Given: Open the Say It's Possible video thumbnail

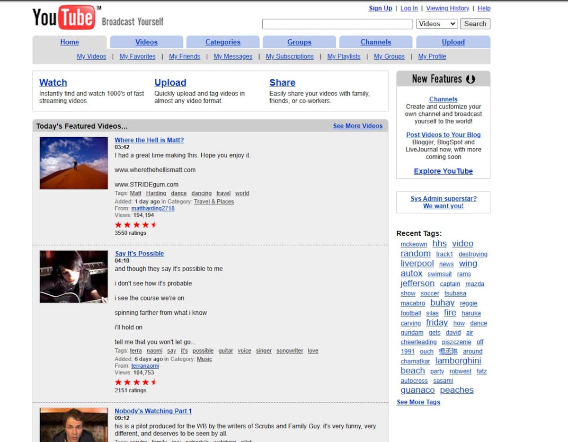Looking at the screenshot, I should pyautogui.click(x=74, y=277).
